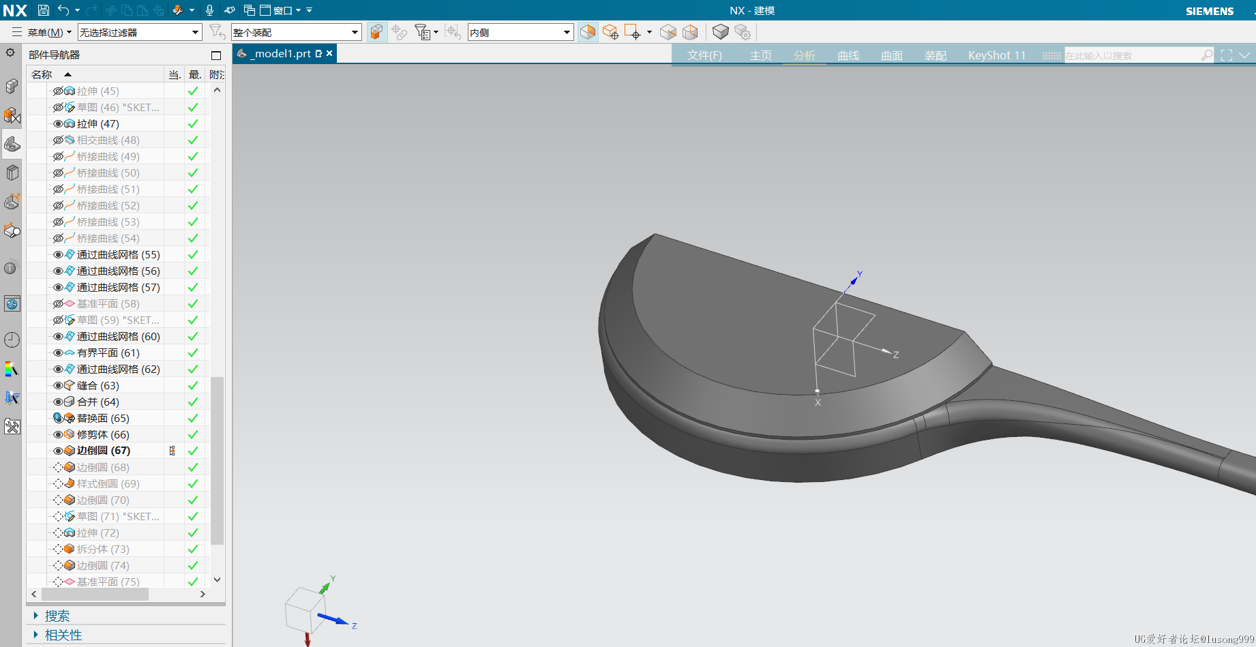1256x647 pixels.
Task: Hide 有界平面 (61) via eye icon
Action: [58, 353]
